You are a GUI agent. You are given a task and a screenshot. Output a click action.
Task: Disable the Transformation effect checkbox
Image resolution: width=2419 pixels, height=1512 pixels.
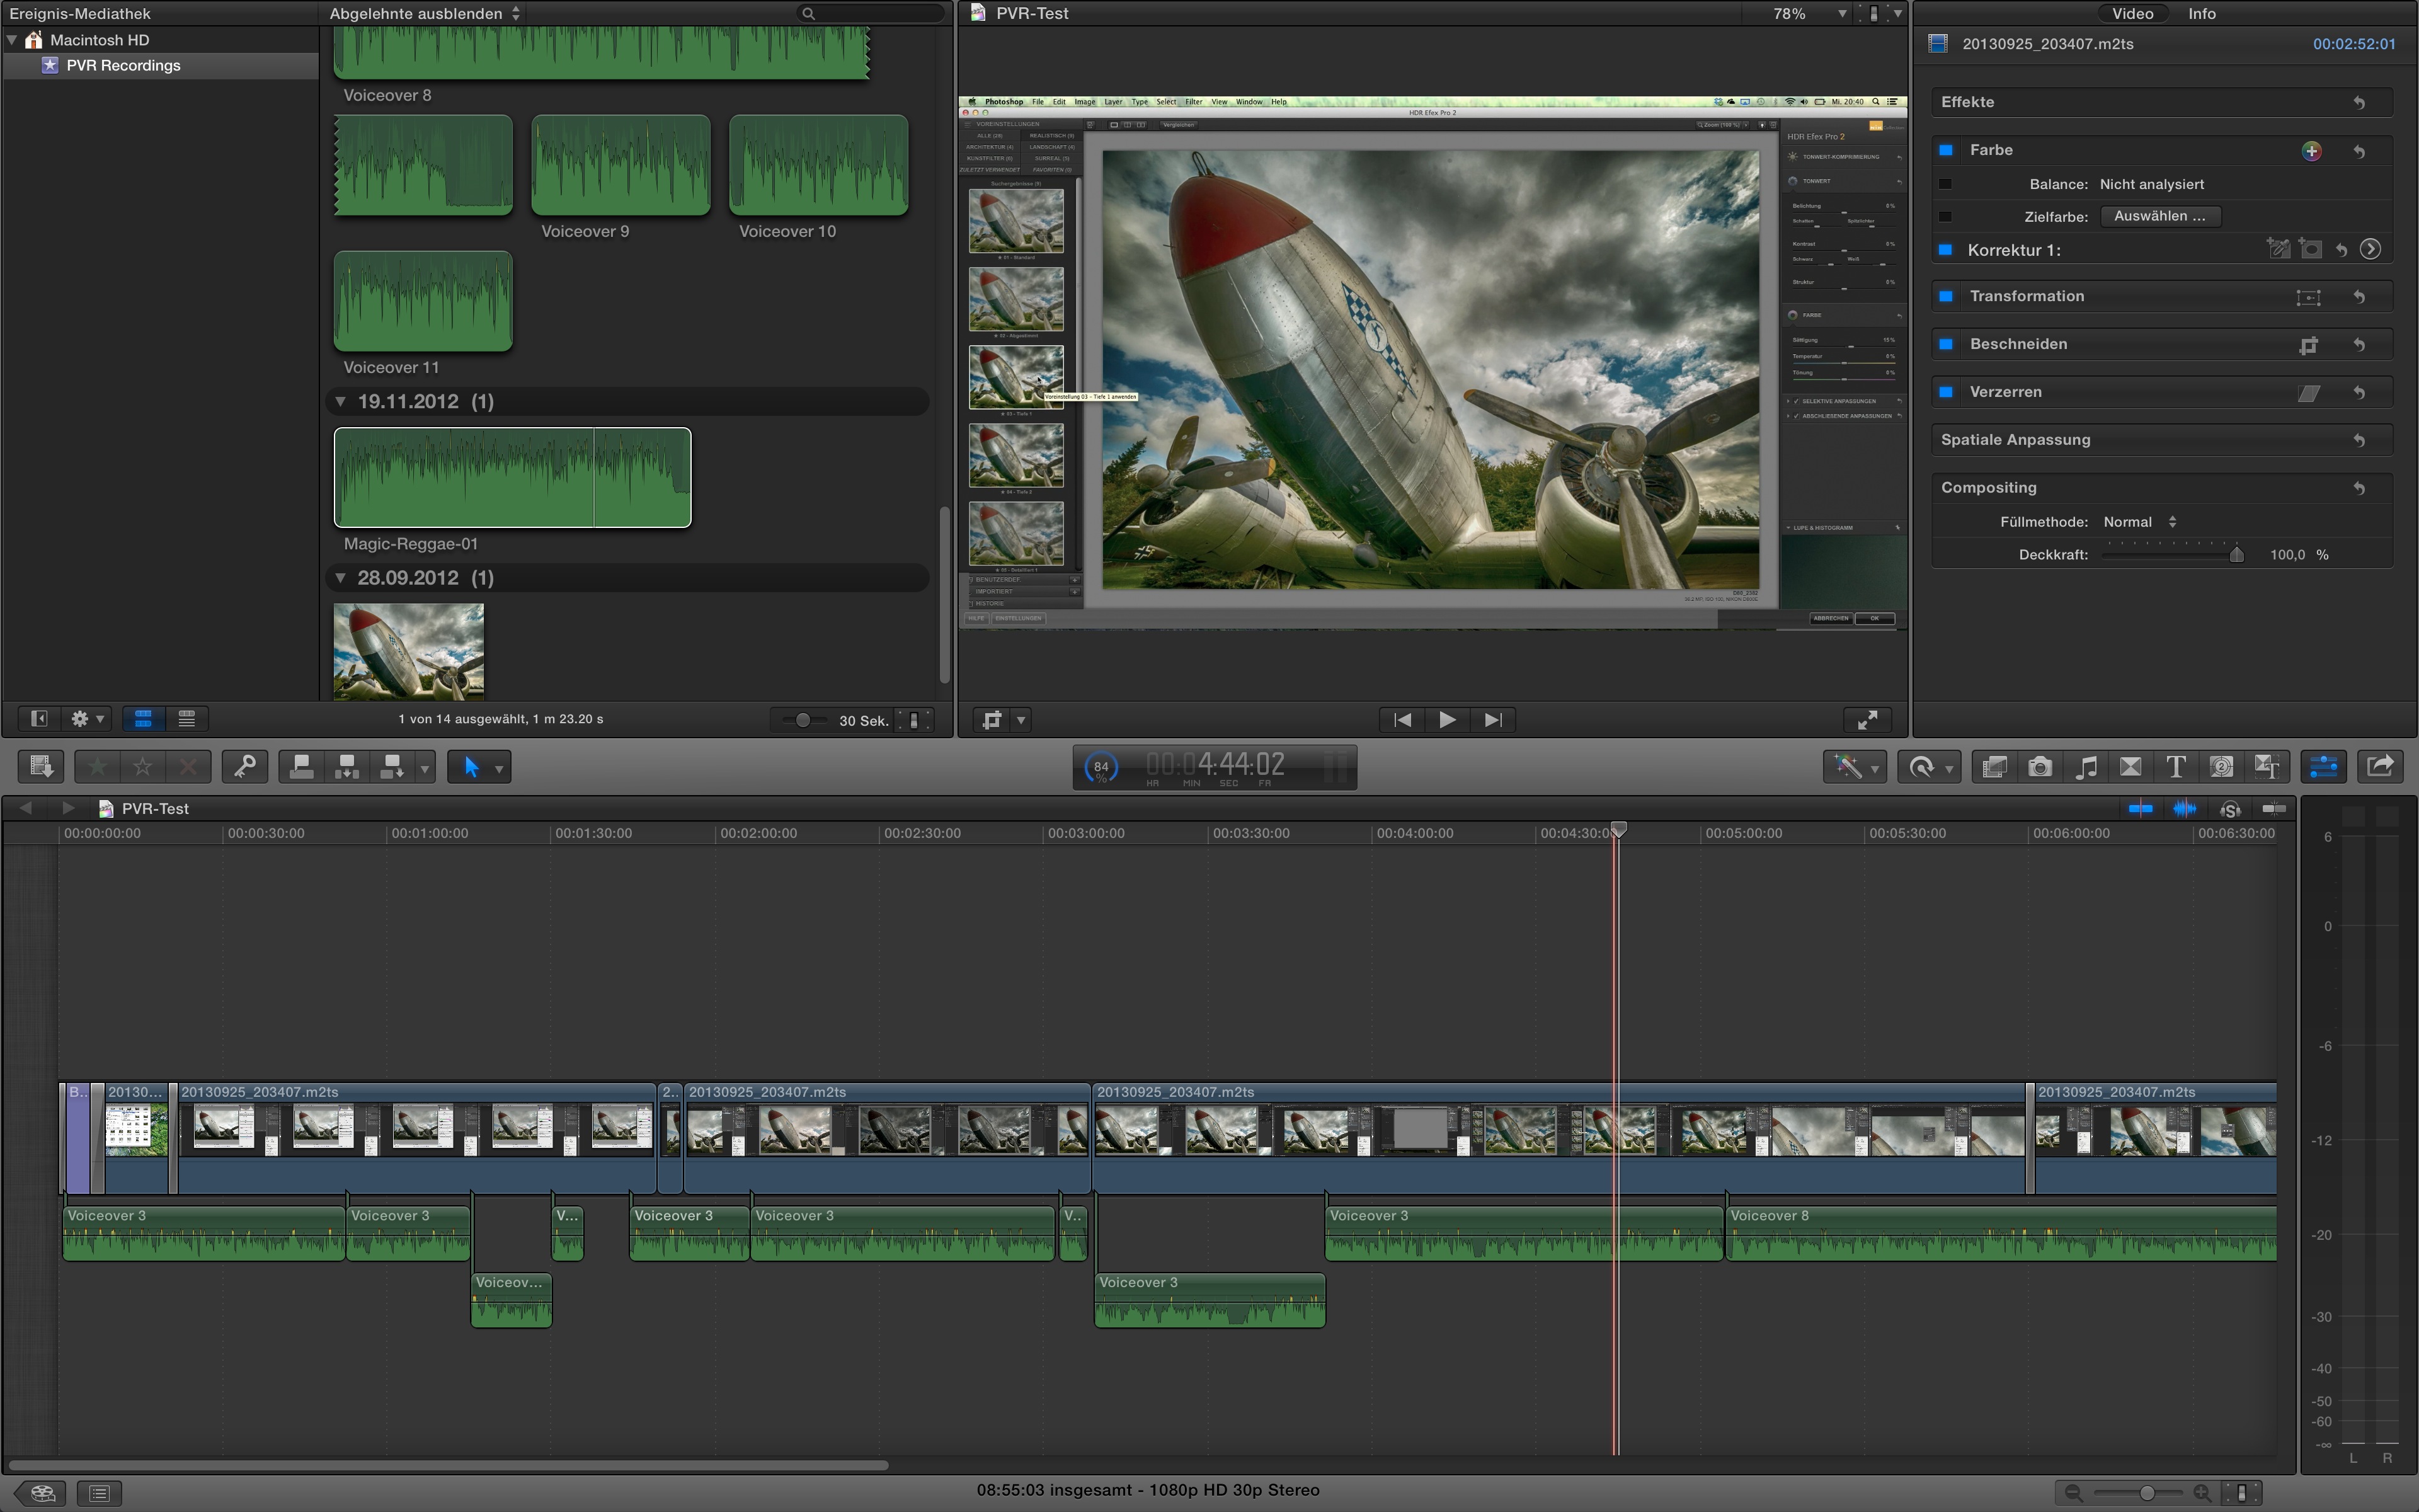pyautogui.click(x=1945, y=296)
